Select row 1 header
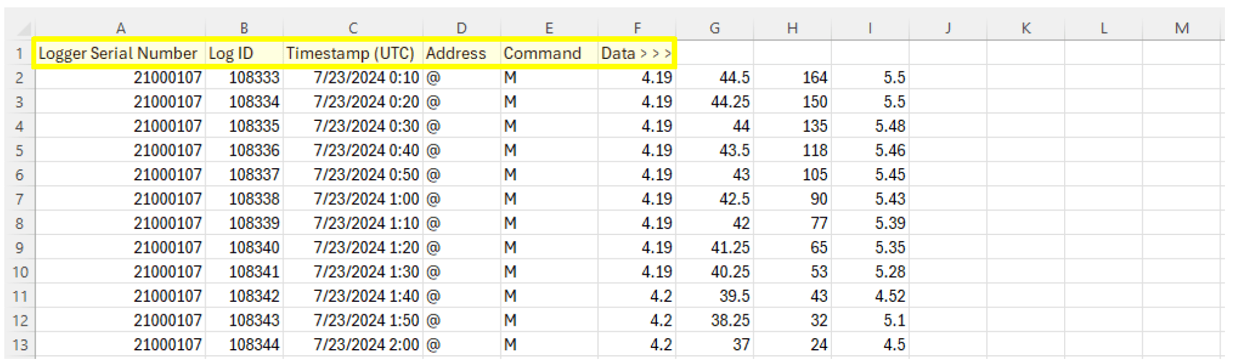This screenshot has width=1236, height=362. point(20,53)
